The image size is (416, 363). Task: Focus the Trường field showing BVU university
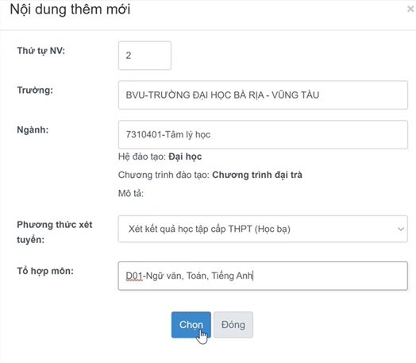[263, 95]
